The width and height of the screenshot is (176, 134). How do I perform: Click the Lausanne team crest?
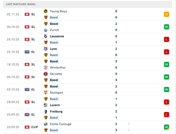[46, 36]
